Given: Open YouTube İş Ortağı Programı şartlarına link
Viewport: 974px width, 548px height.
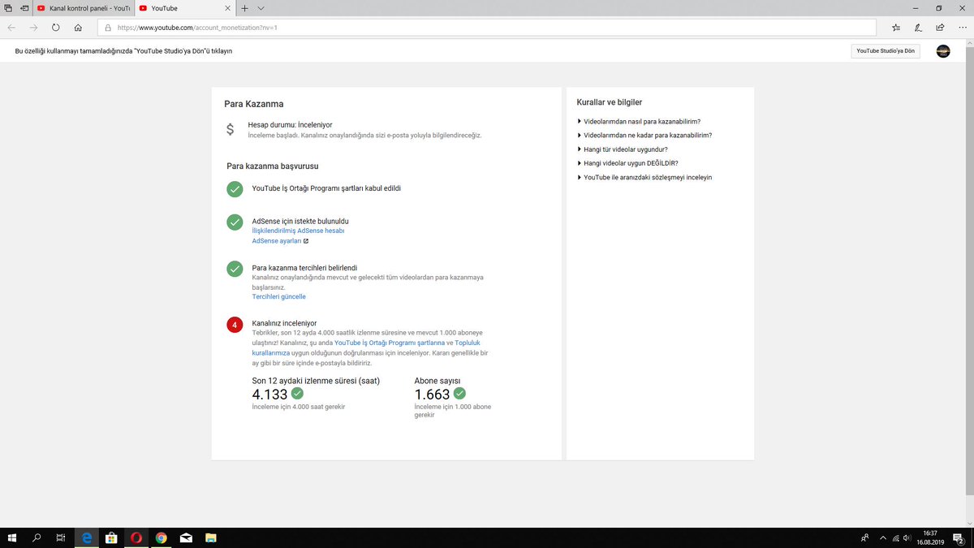Looking at the screenshot, I should (x=390, y=343).
